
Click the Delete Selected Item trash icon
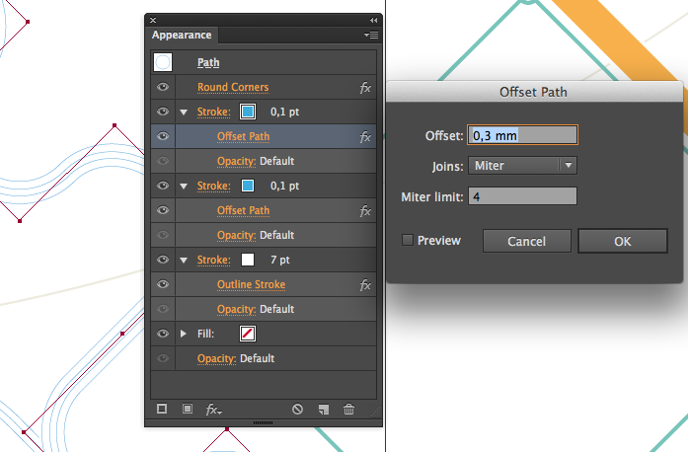(348, 409)
